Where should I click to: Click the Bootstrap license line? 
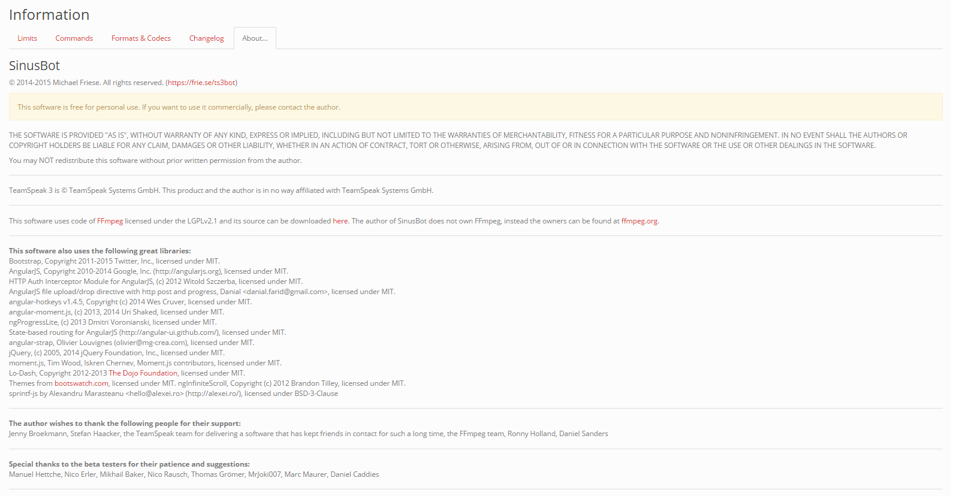pos(114,261)
